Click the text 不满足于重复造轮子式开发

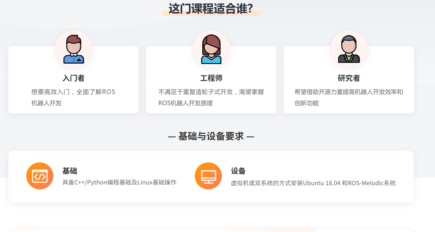[x=195, y=92]
